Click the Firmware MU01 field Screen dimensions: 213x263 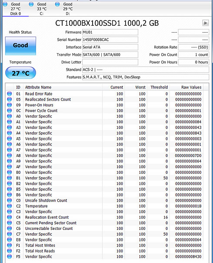[x=110, y=32]
